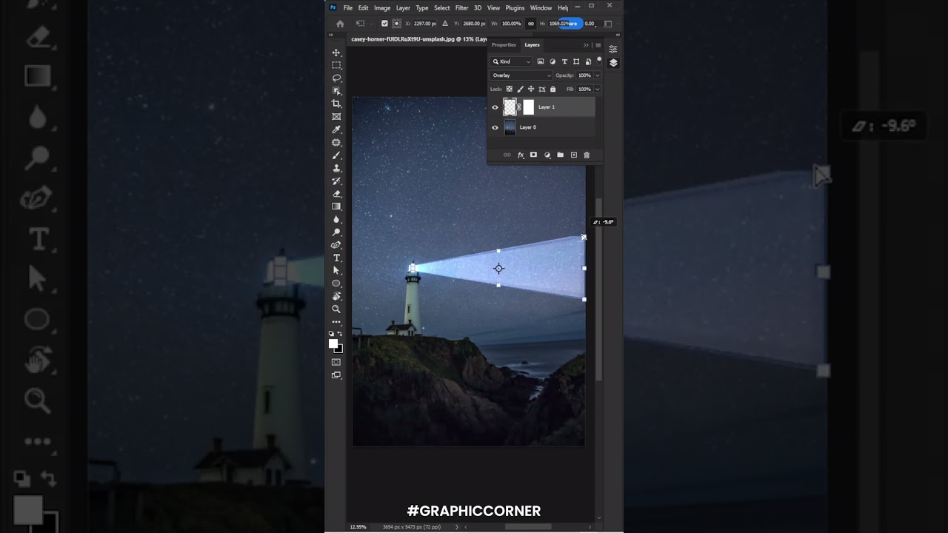Select the History Brush tool

click(336, 181)
